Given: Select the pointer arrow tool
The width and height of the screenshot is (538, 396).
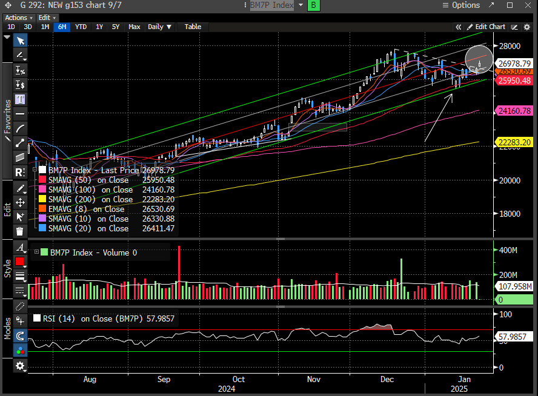Looking at the screenshot, I should (20, 41).
